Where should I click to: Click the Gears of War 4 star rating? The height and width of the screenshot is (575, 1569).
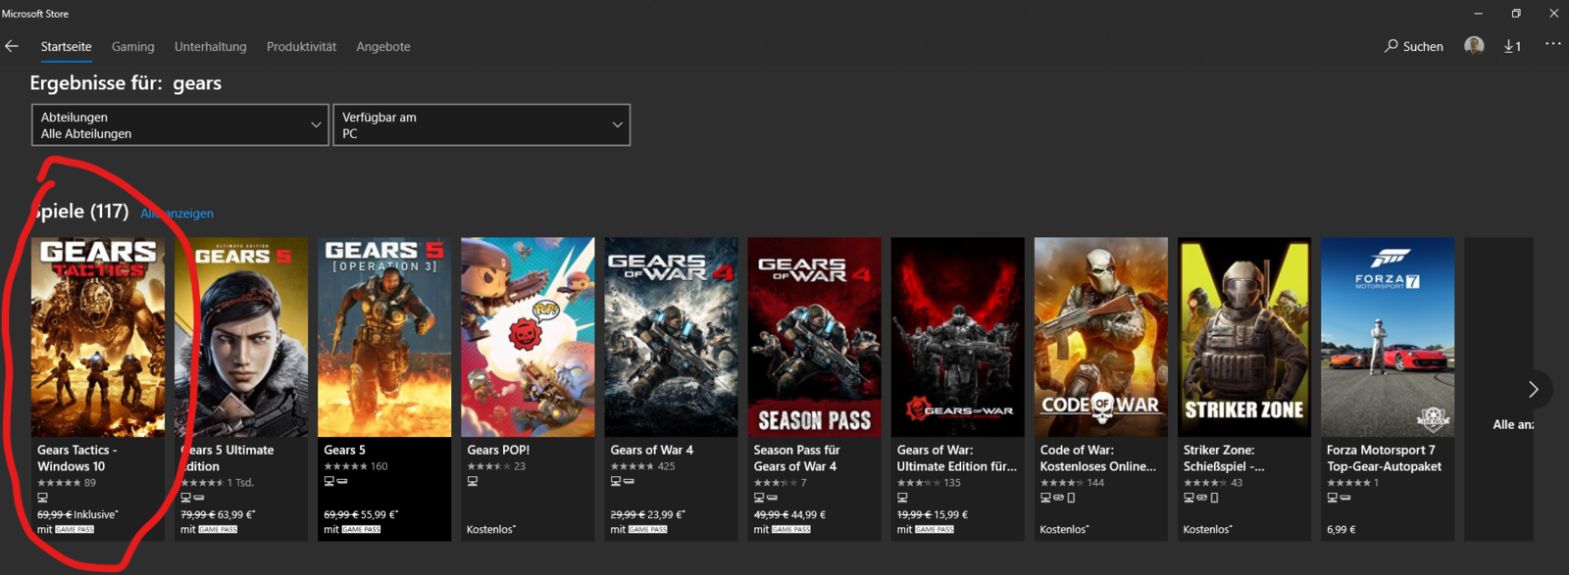[632, 466]
